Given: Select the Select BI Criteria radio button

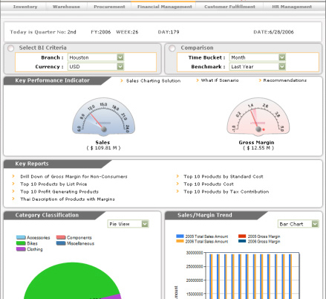Looking at the screenshot, I should [x=10, y=48].
